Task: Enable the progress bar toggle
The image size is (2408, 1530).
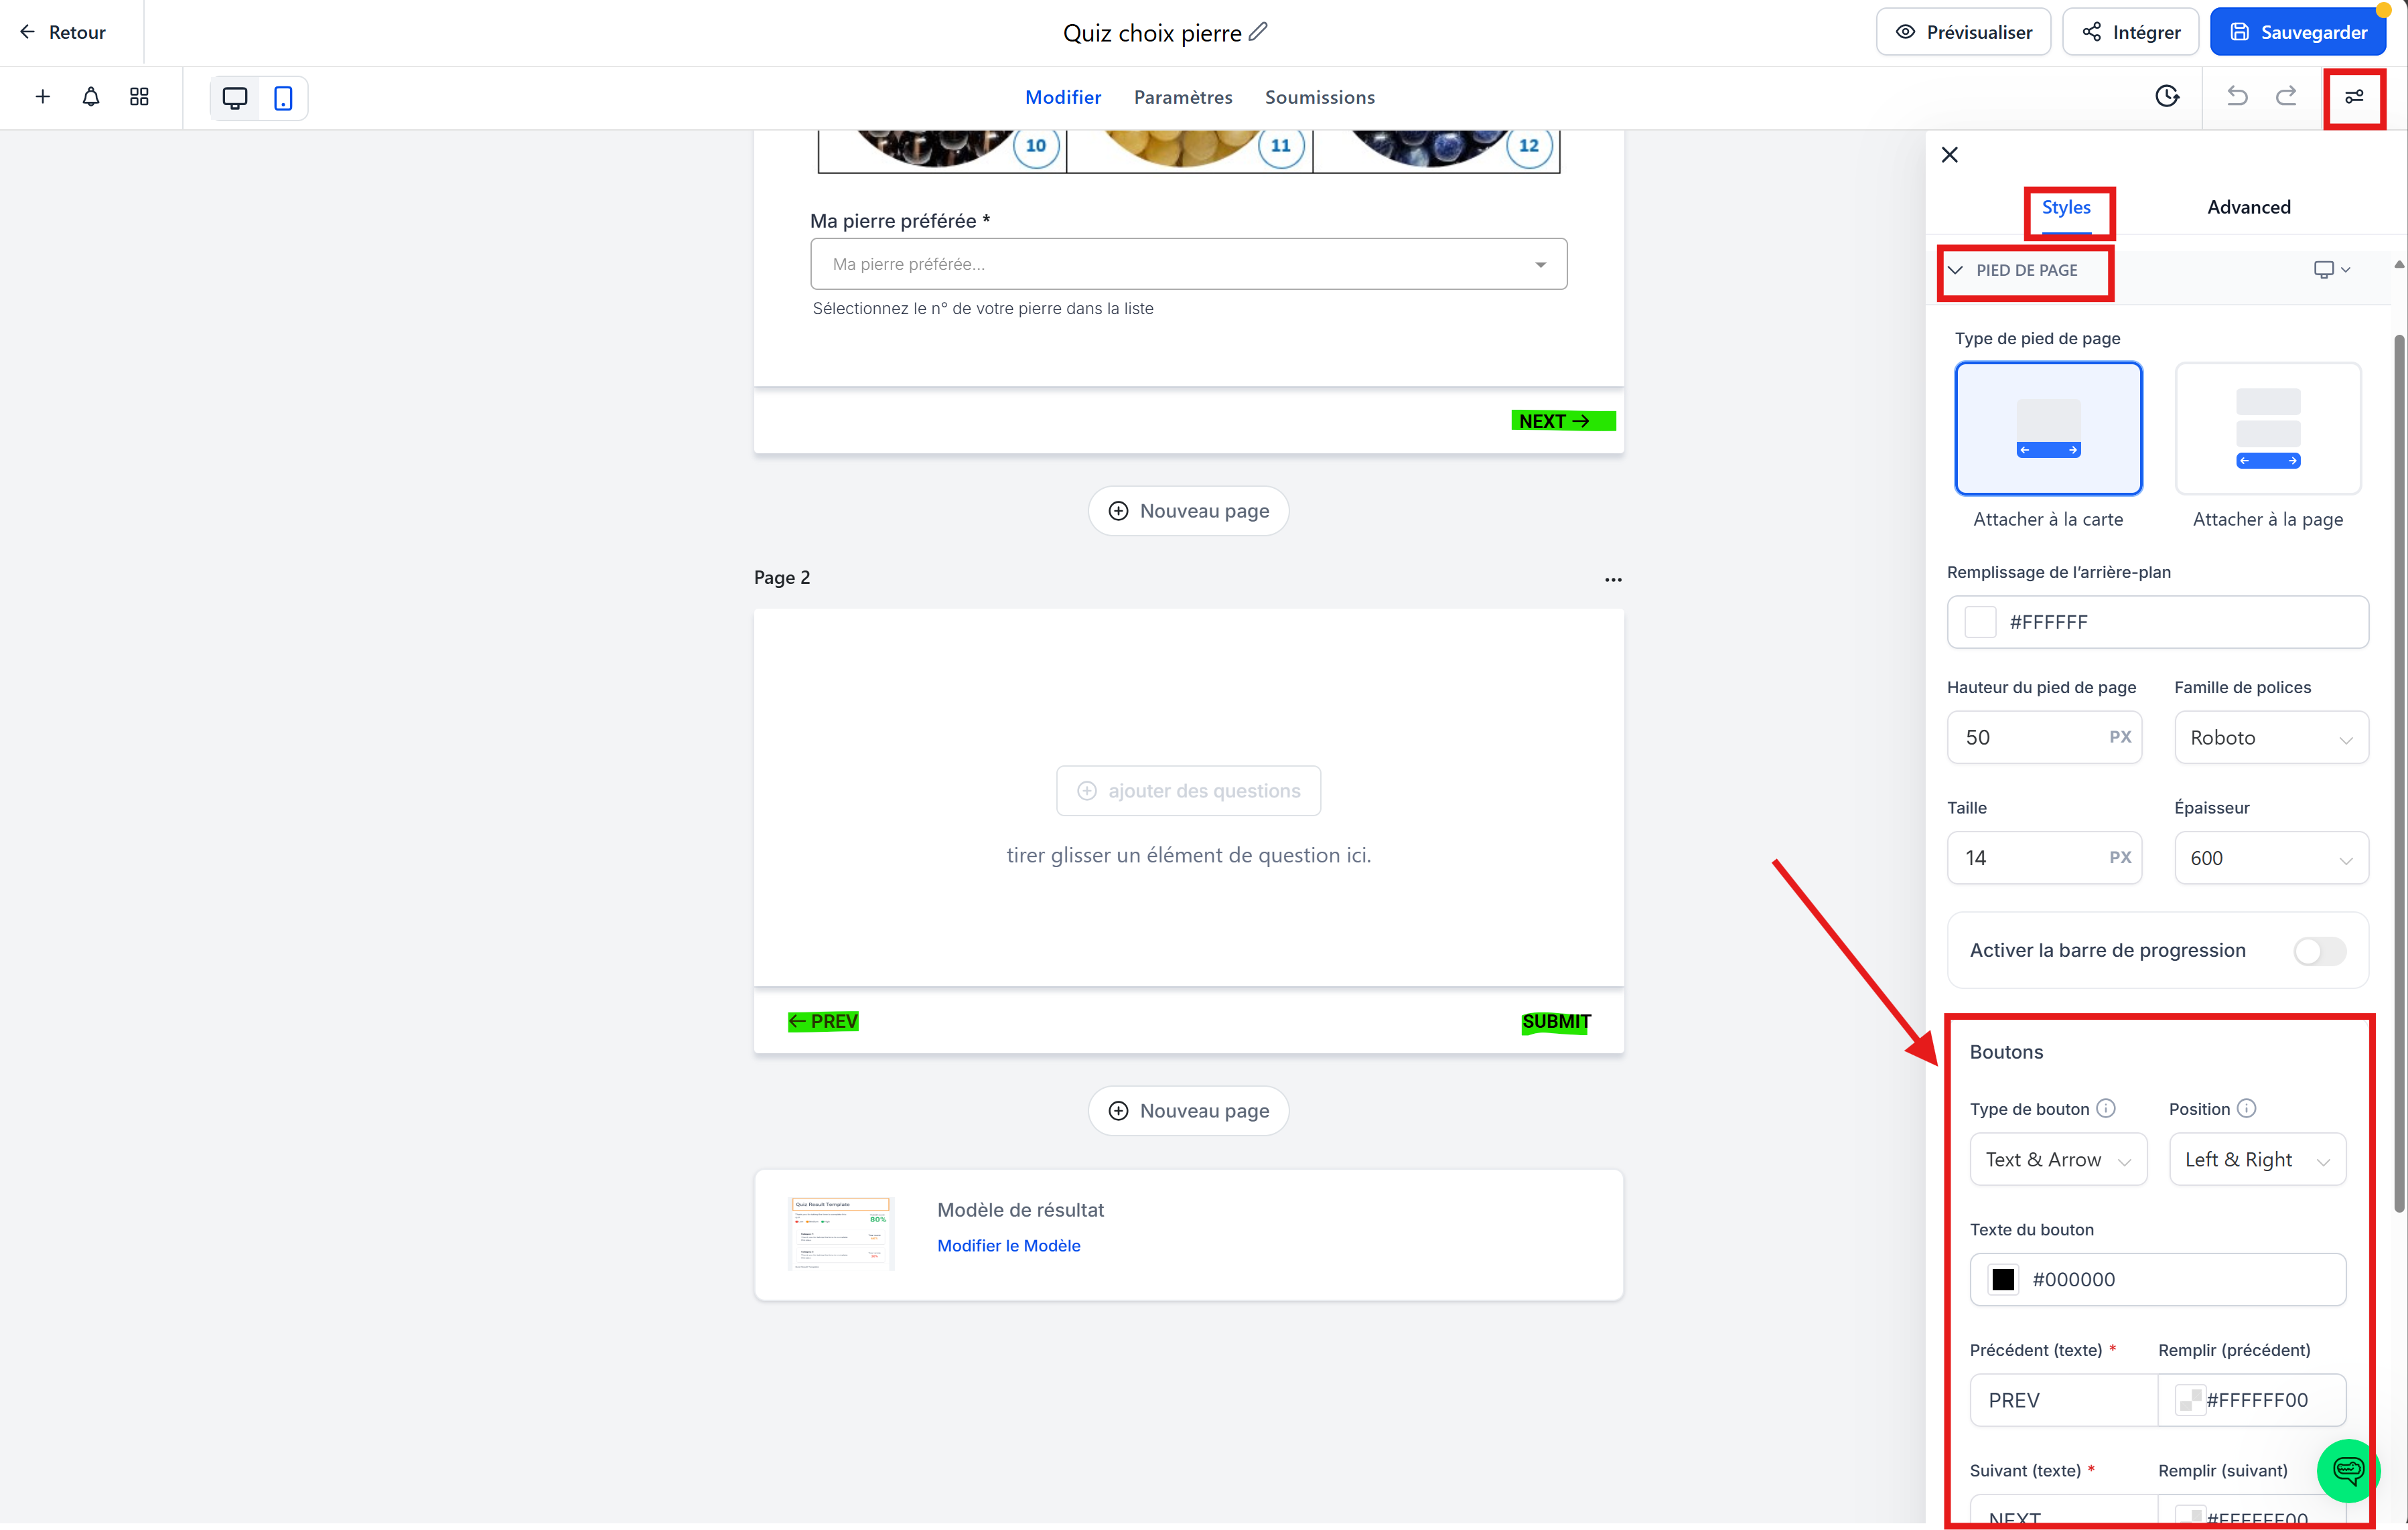Action: point(2319,950)
